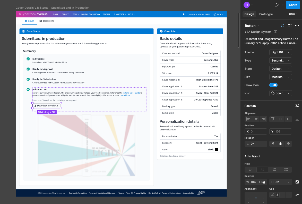Expand the Button component name chevron
The height and width of the screenshot is (204, 302).
(x=259, y=26)
